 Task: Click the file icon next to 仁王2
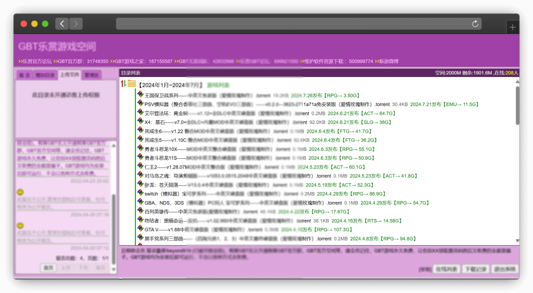pos(140,167)
